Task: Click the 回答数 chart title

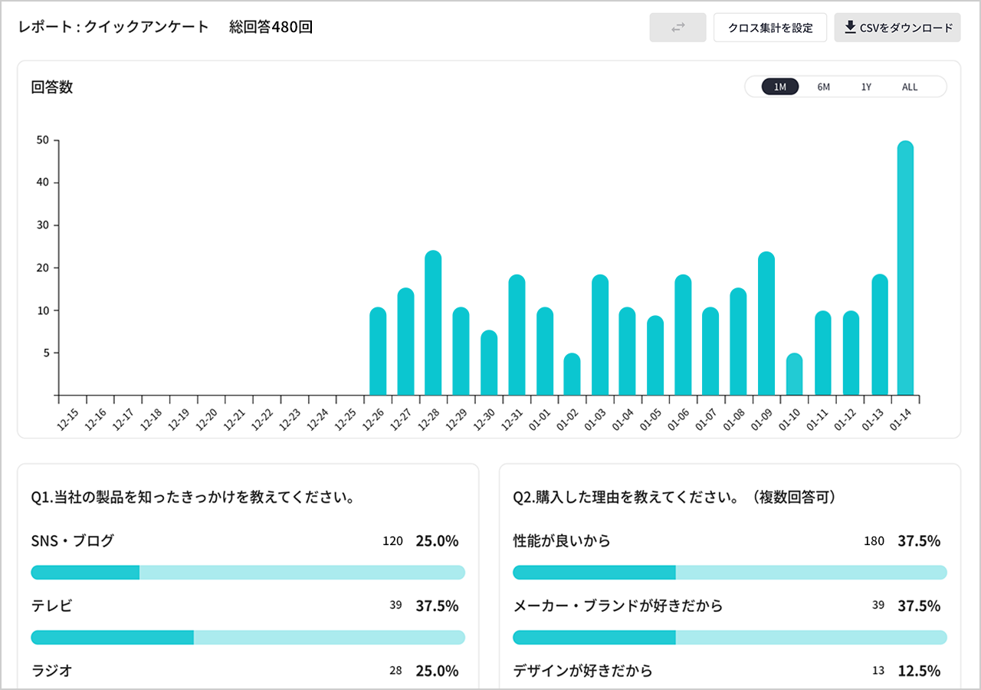Action: point(51,87)
